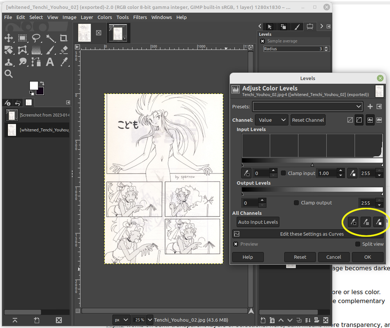Select the Text tool
Image resolution: width=390 pixels, height=328 pixels.
click(x=50, y=62)
